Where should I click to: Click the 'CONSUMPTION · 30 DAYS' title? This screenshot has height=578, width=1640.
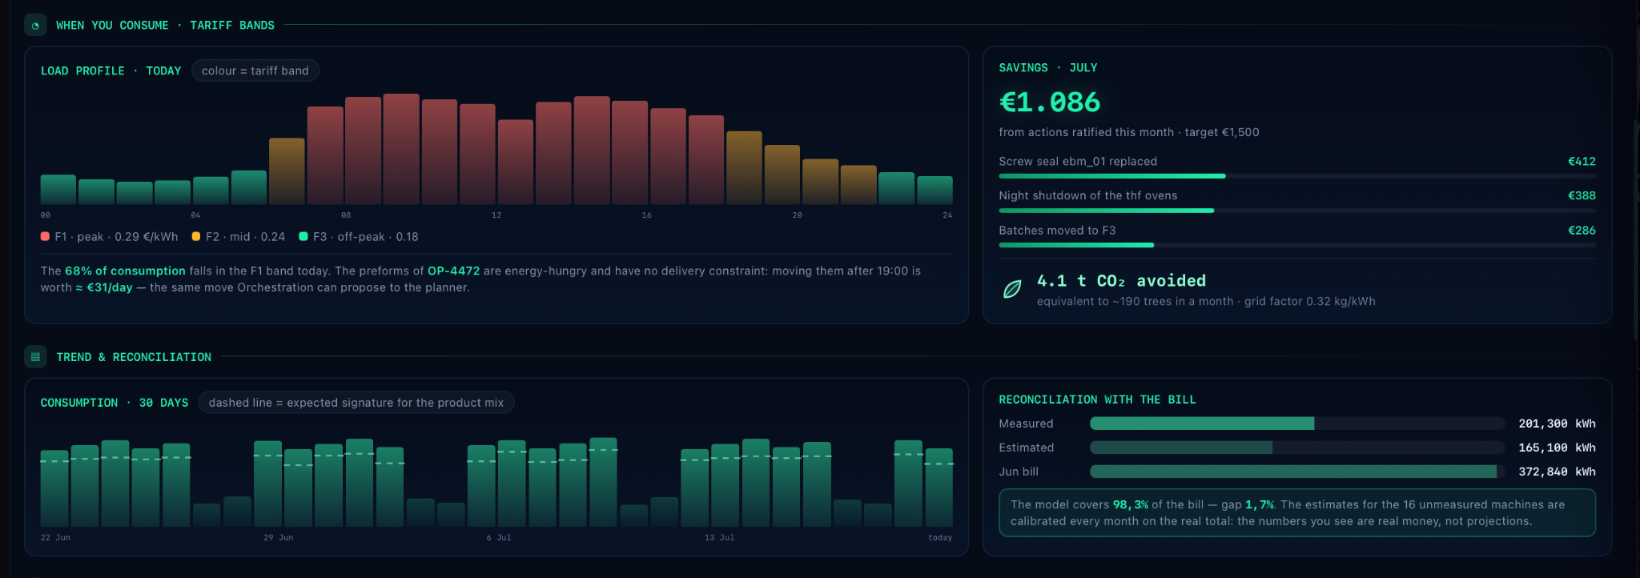point(115,403)
